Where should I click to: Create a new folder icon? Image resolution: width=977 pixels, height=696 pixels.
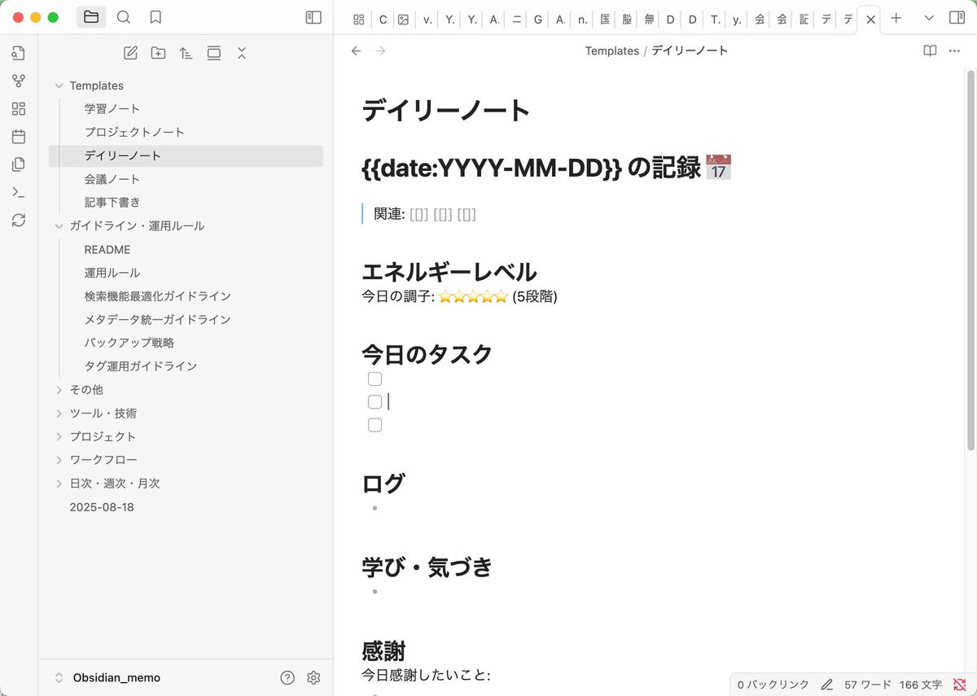[x=158, y=53]
